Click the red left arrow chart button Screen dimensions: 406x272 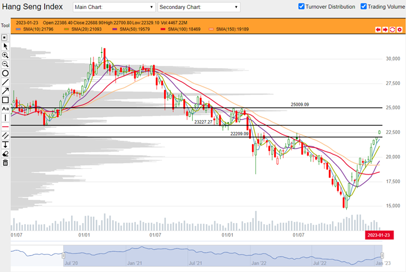tap(378, 29)
